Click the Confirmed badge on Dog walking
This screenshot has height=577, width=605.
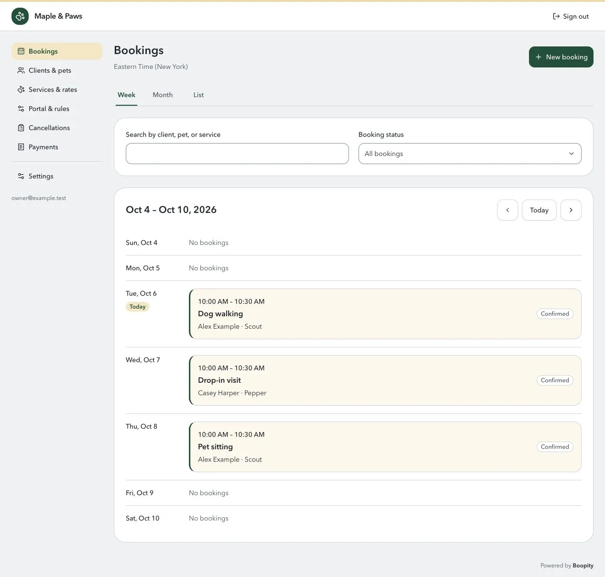coord(555,314)
